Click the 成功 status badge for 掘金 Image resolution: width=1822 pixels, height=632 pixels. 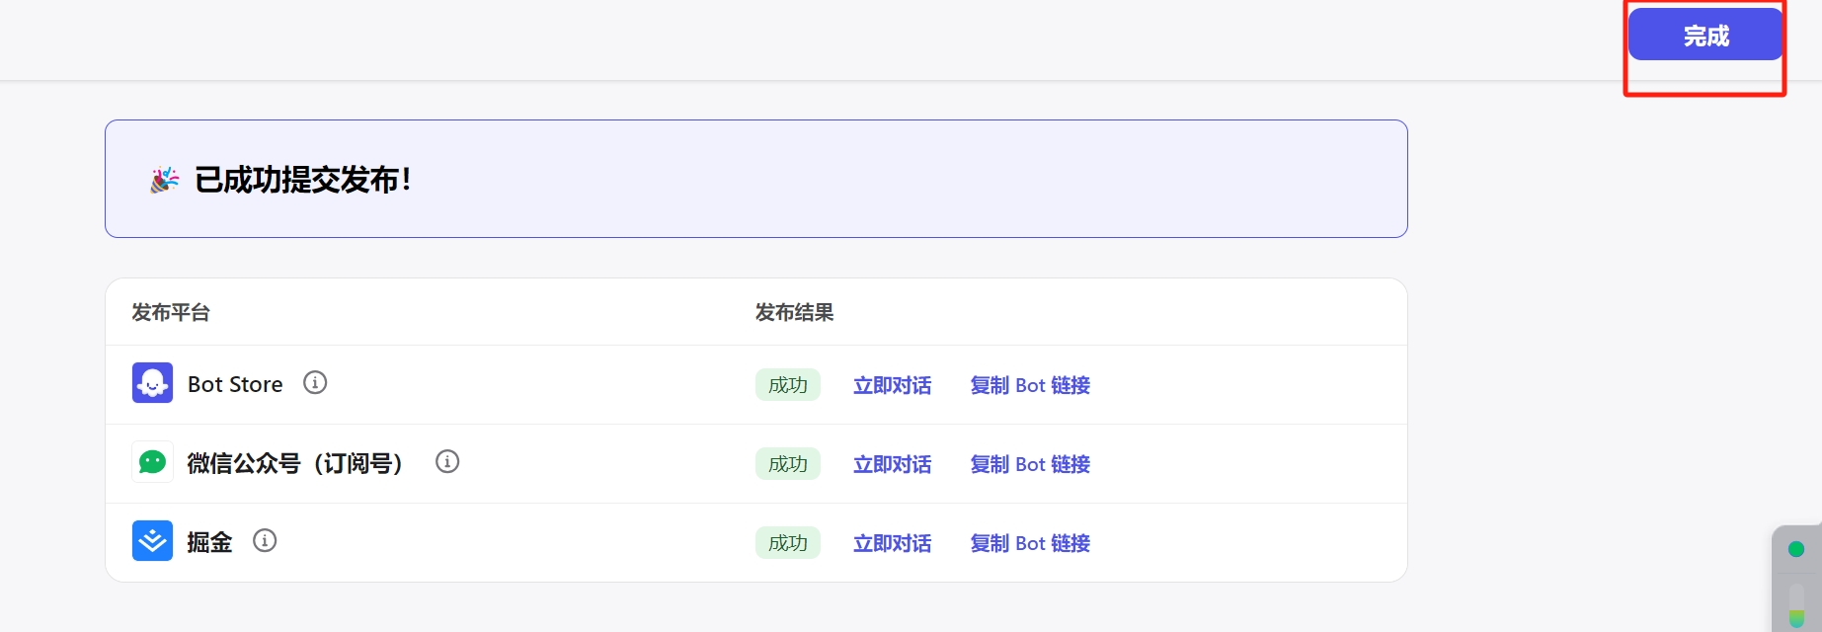(x=788, y=543)
